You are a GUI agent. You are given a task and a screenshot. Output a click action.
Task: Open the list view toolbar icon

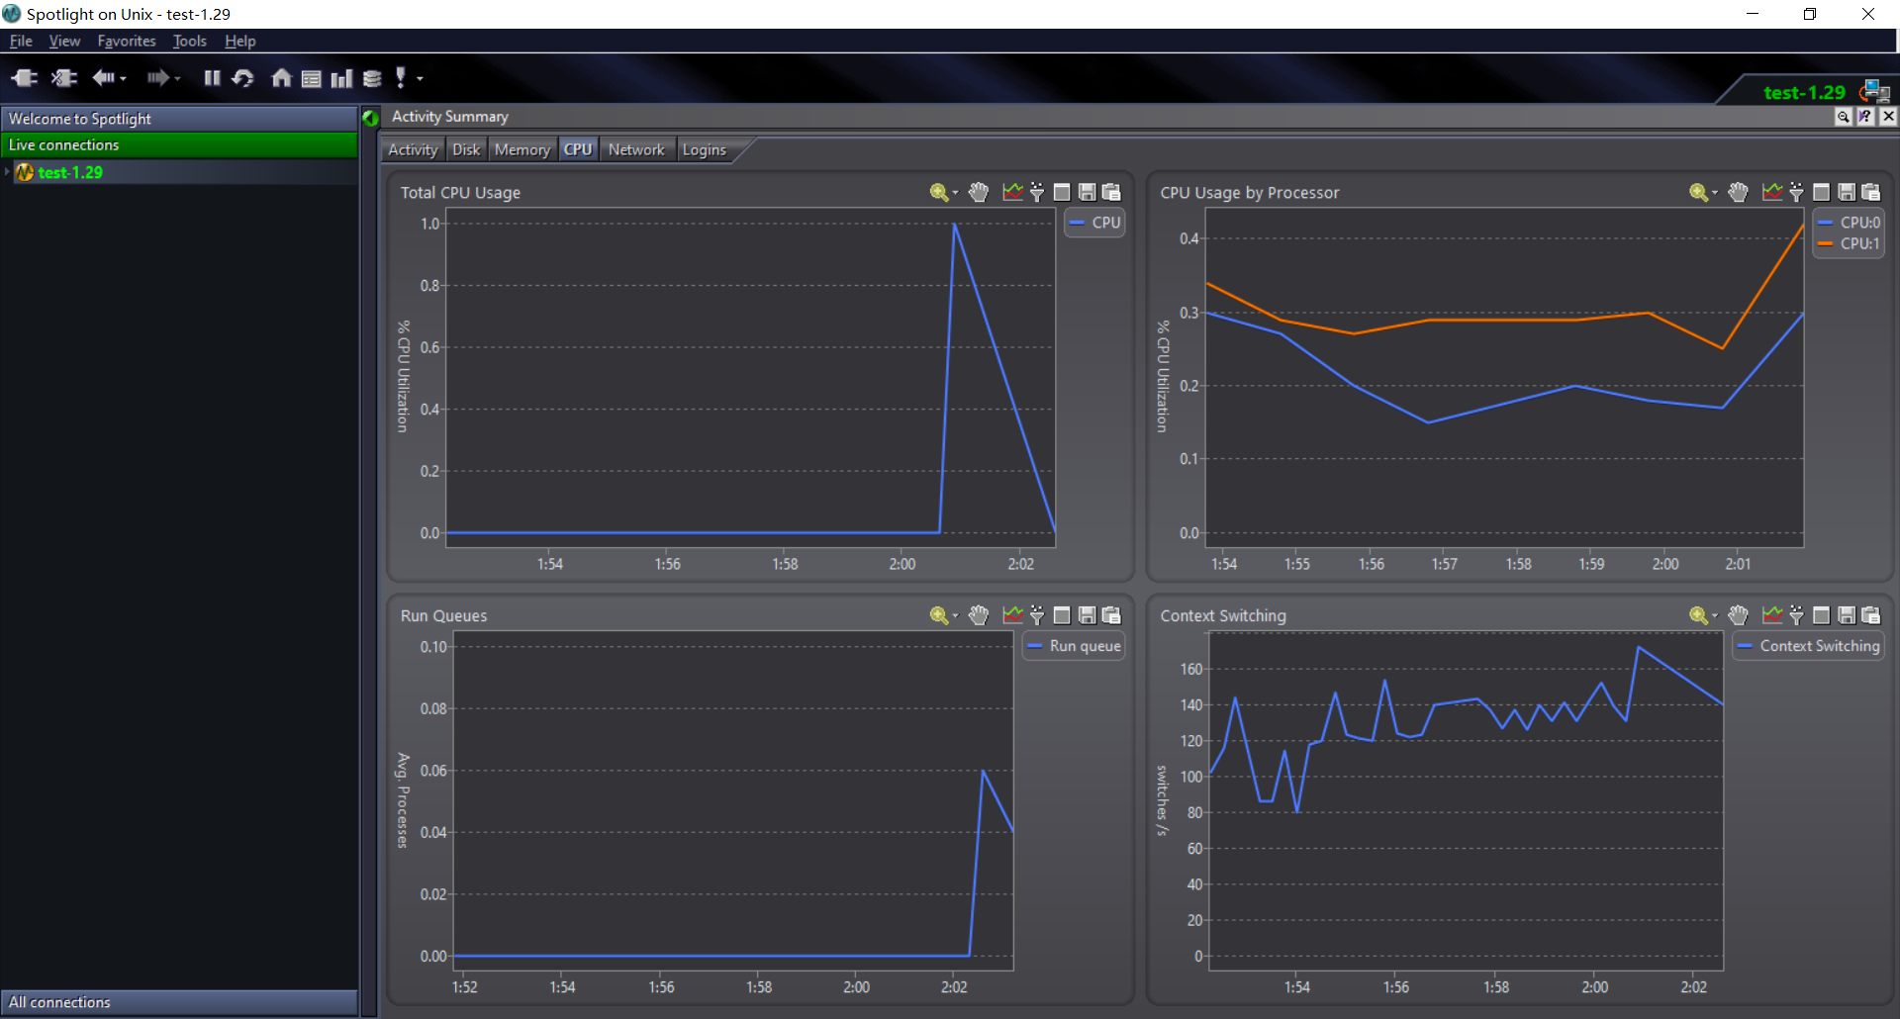click(x=311, y=79)
